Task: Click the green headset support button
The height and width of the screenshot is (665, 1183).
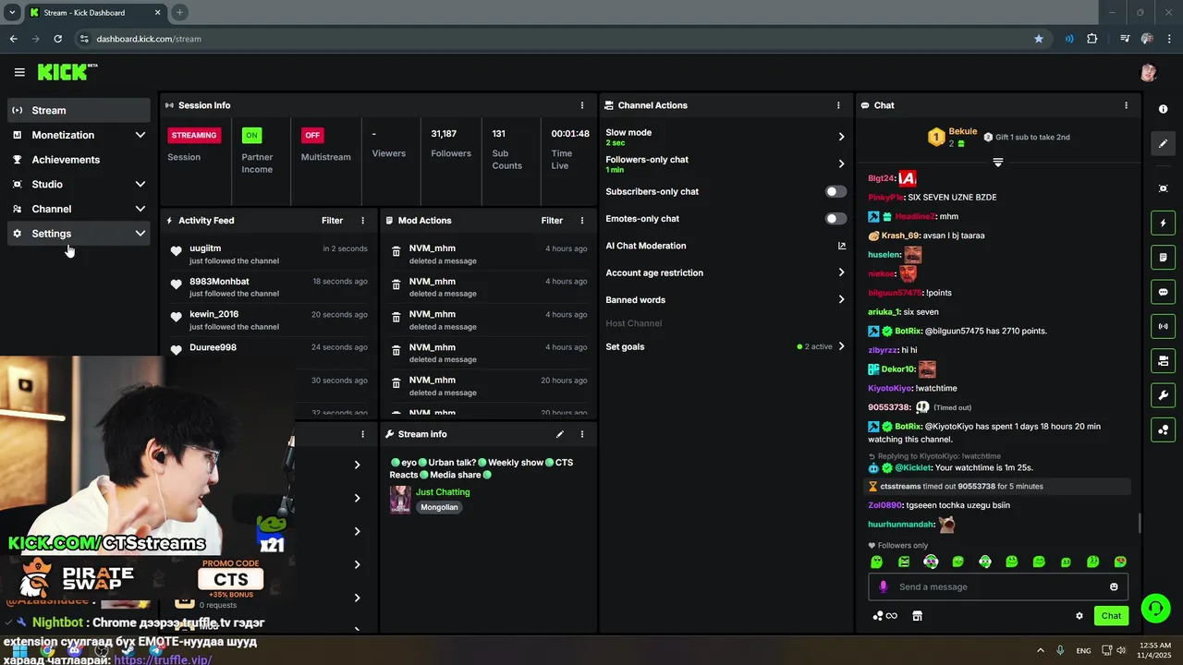Action: coord(1155,609)
